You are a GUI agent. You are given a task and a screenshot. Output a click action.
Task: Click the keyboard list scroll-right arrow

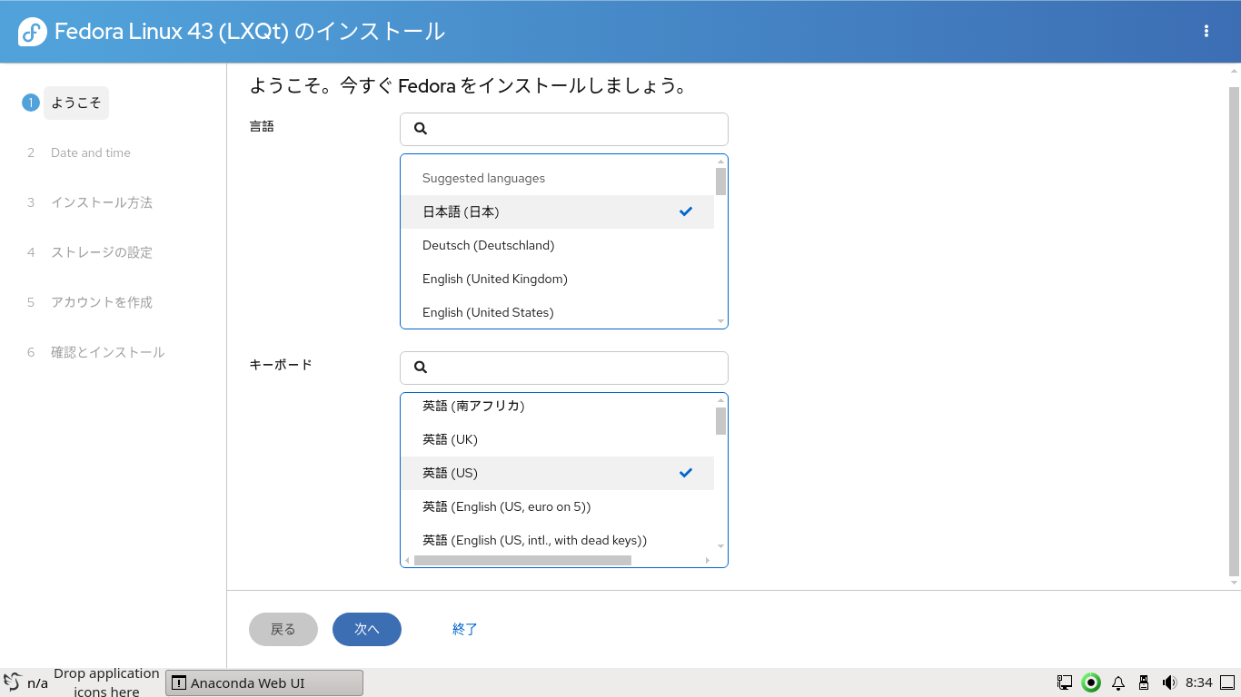tap(708, 560)
